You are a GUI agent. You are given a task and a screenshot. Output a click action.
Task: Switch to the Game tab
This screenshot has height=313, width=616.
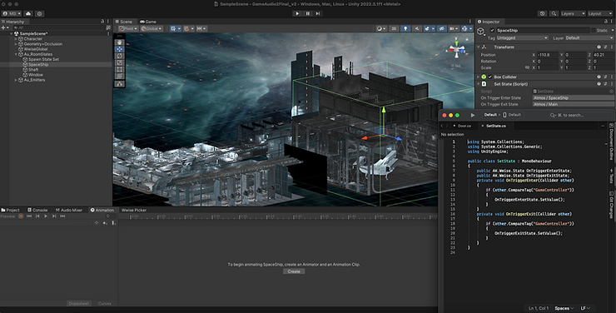click(148, 22)
